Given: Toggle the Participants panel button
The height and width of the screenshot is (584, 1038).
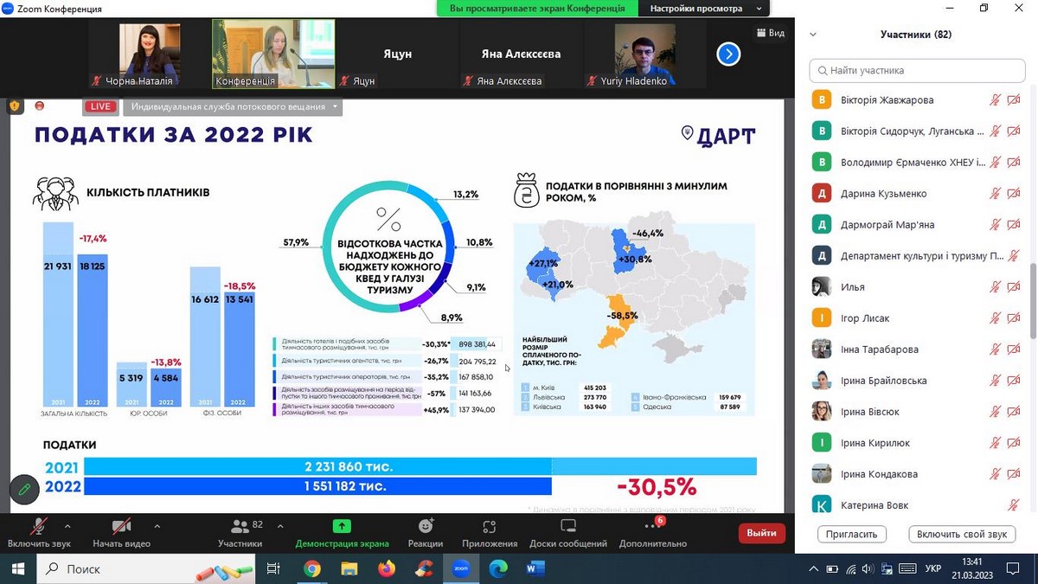Looking at the screenshot, I should tap(240, 526).
